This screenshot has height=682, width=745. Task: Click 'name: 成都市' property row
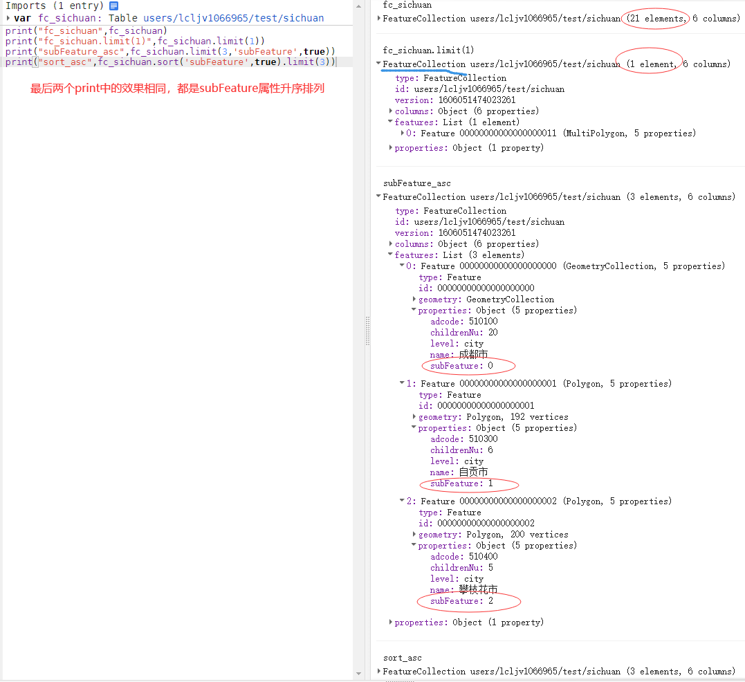coord(459,355)
